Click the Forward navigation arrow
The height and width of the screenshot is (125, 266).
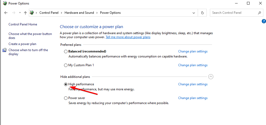[x=14, y=13]
